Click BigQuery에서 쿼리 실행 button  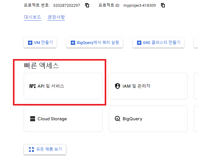95,43
